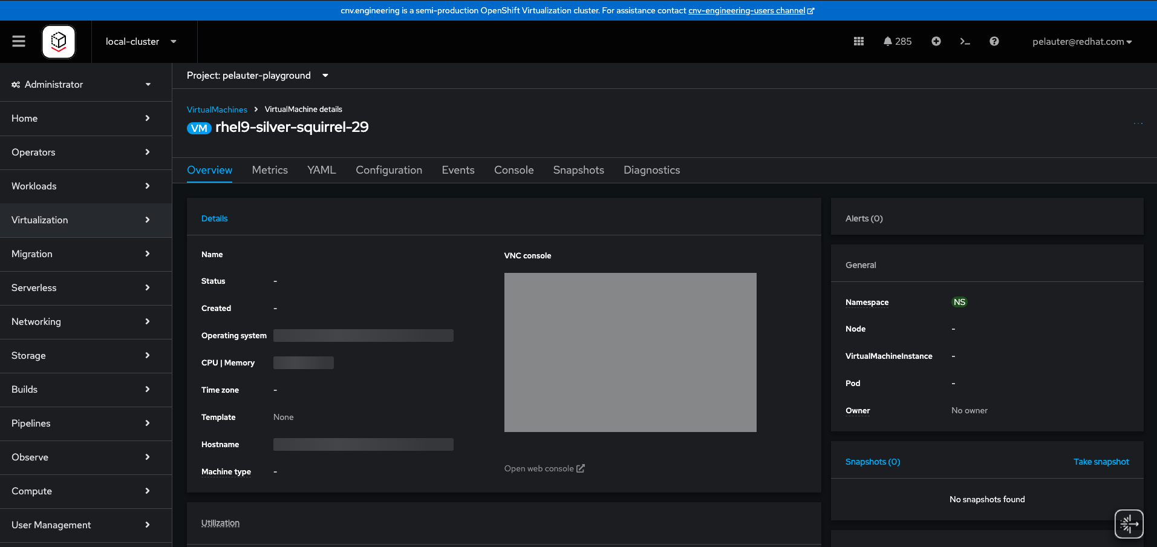
Task: Open the command line terminal icon
Action: (965, 41)
